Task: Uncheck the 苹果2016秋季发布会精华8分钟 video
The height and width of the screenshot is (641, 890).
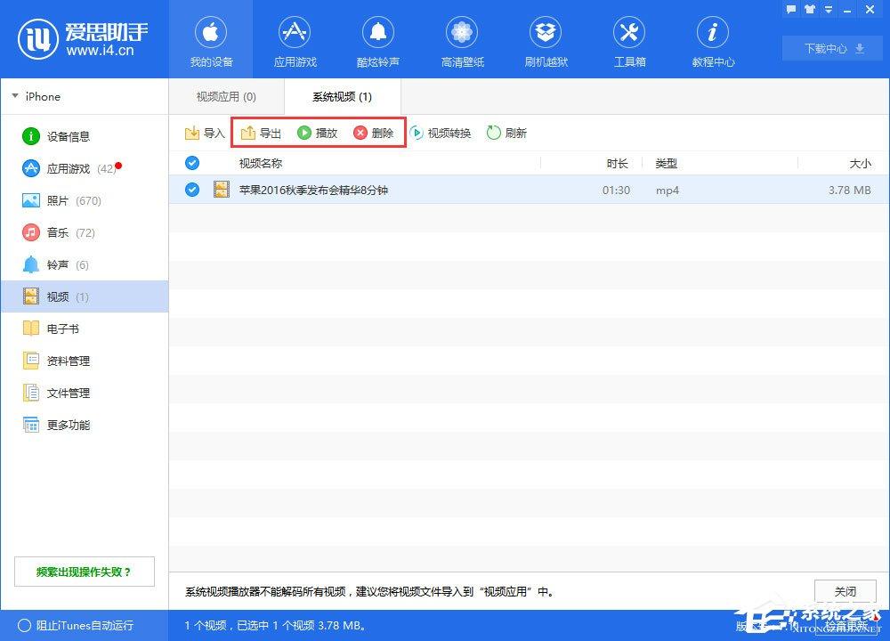Action: point(192,190)
